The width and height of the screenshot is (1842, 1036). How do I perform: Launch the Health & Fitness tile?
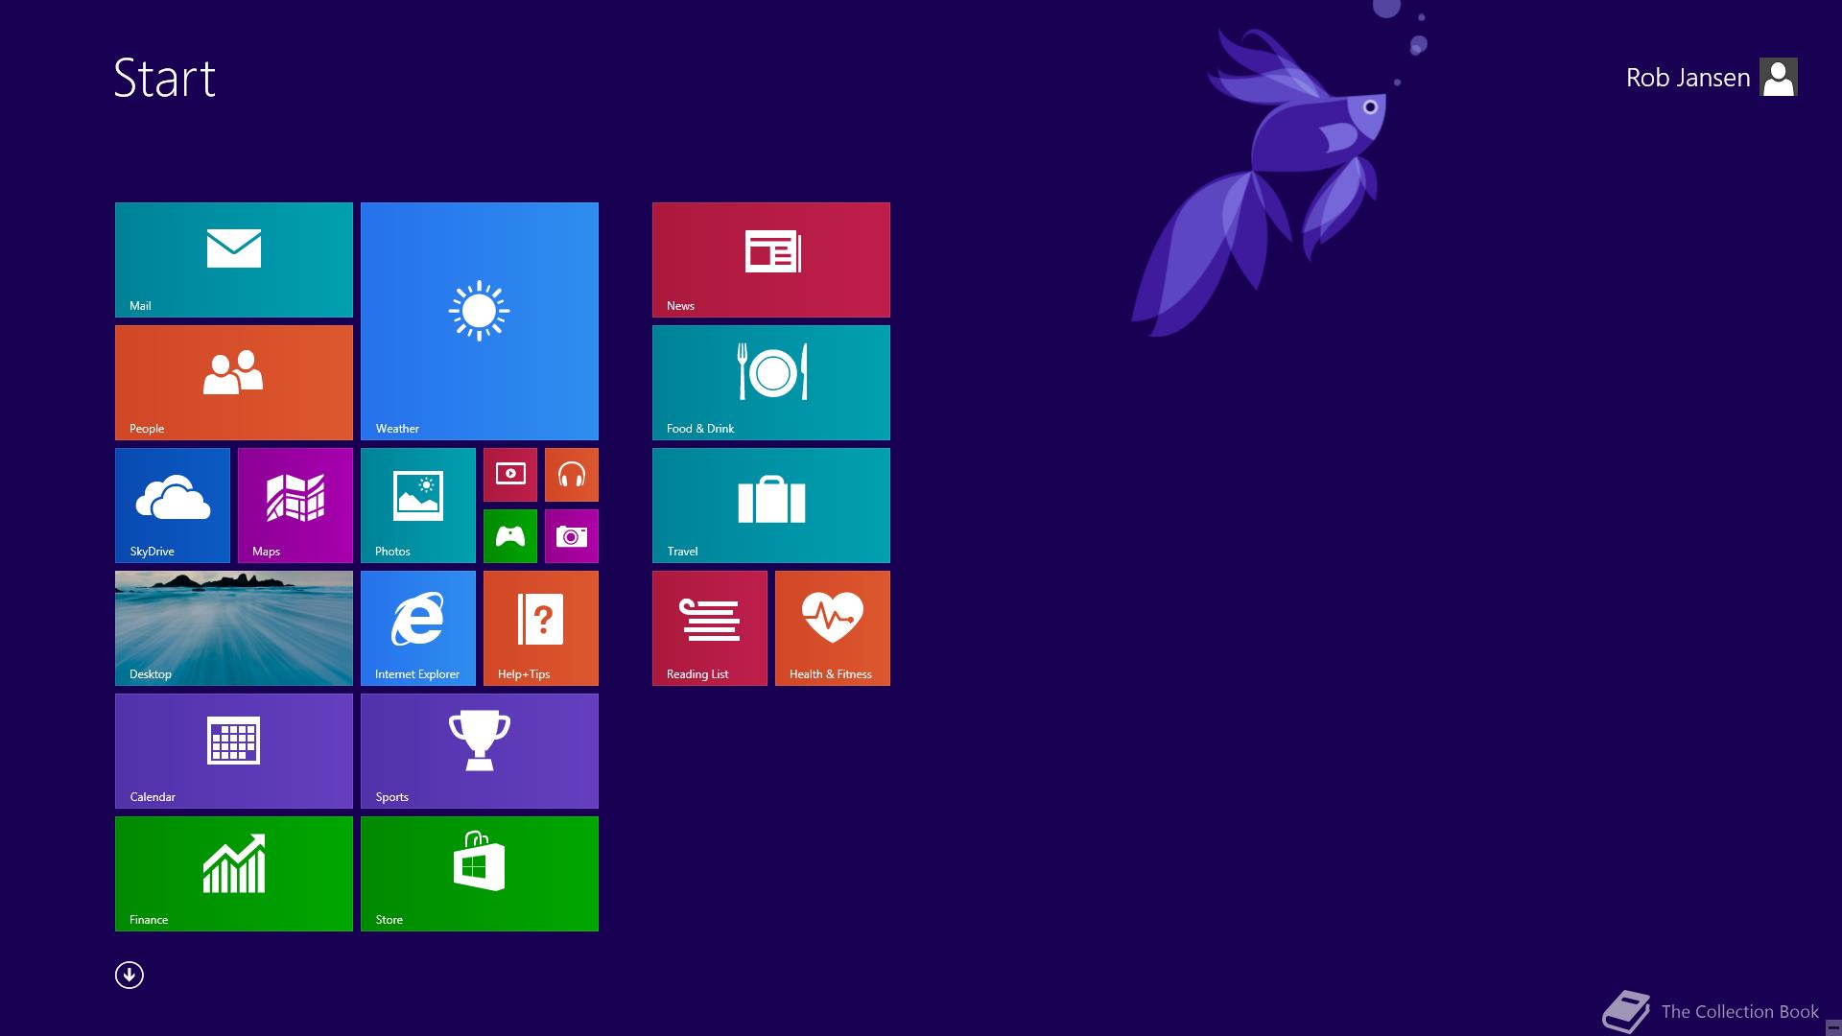coord(833,628)
